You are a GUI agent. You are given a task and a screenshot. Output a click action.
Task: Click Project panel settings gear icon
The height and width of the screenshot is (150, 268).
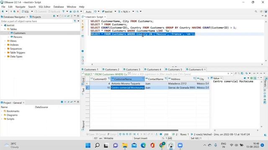(x=62, y=102)
